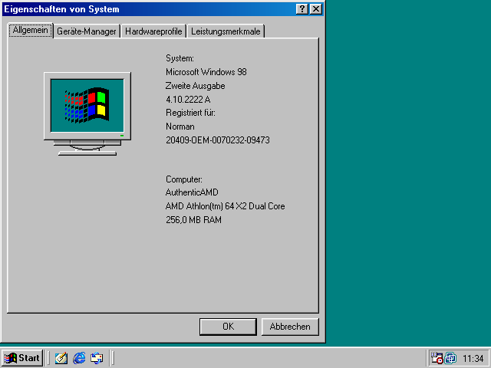
Task: Click the taskbar clock showing 11:34
Action: coord(473,358)
